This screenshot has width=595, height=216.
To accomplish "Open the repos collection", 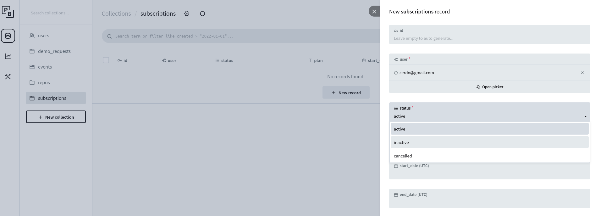I will click(x=56, y=83).
